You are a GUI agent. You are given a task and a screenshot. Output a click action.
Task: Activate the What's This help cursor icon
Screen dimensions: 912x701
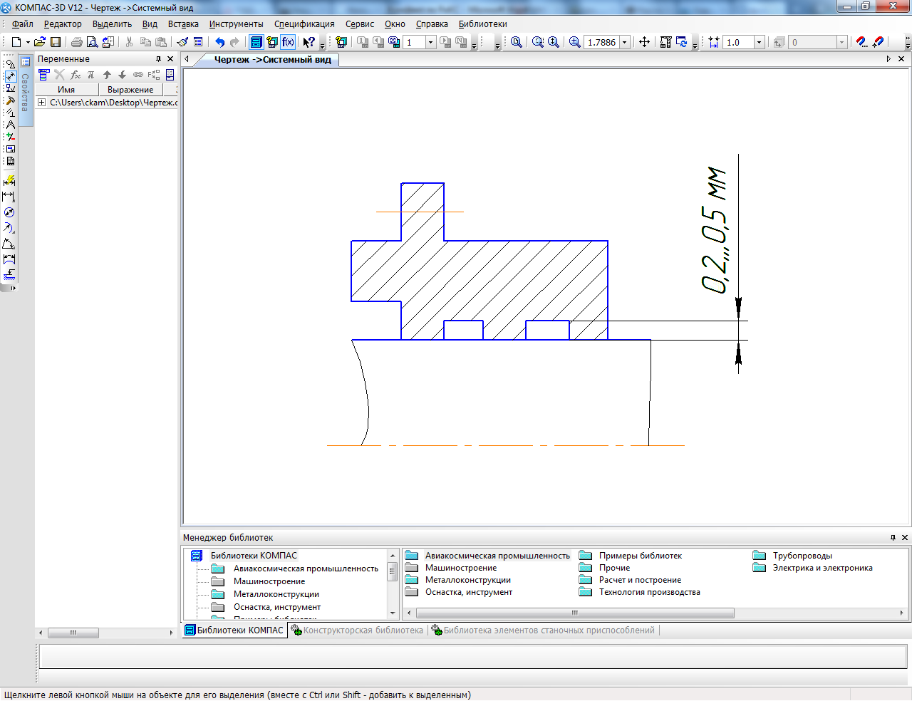(x=309, y=42)
